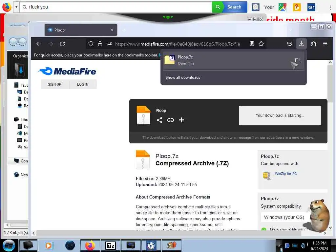This screenshot has height=252, width=336.
Task: Open Firefox hamburger application menu
Action: 325,44
